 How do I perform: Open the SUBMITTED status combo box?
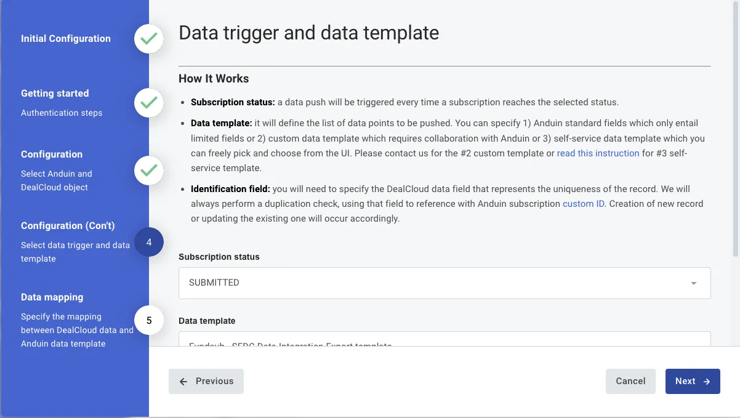click(x=444, y=283)
